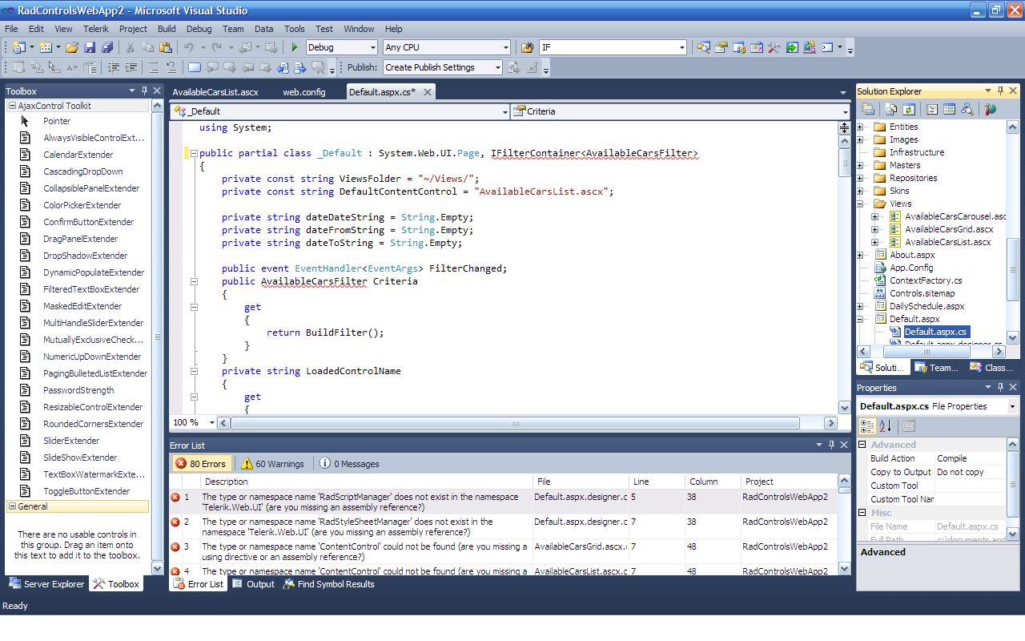This screenshot has height=641, width=1025.
Task: Open the Debug configuration dropdown
Action: [x=372, y=48]
